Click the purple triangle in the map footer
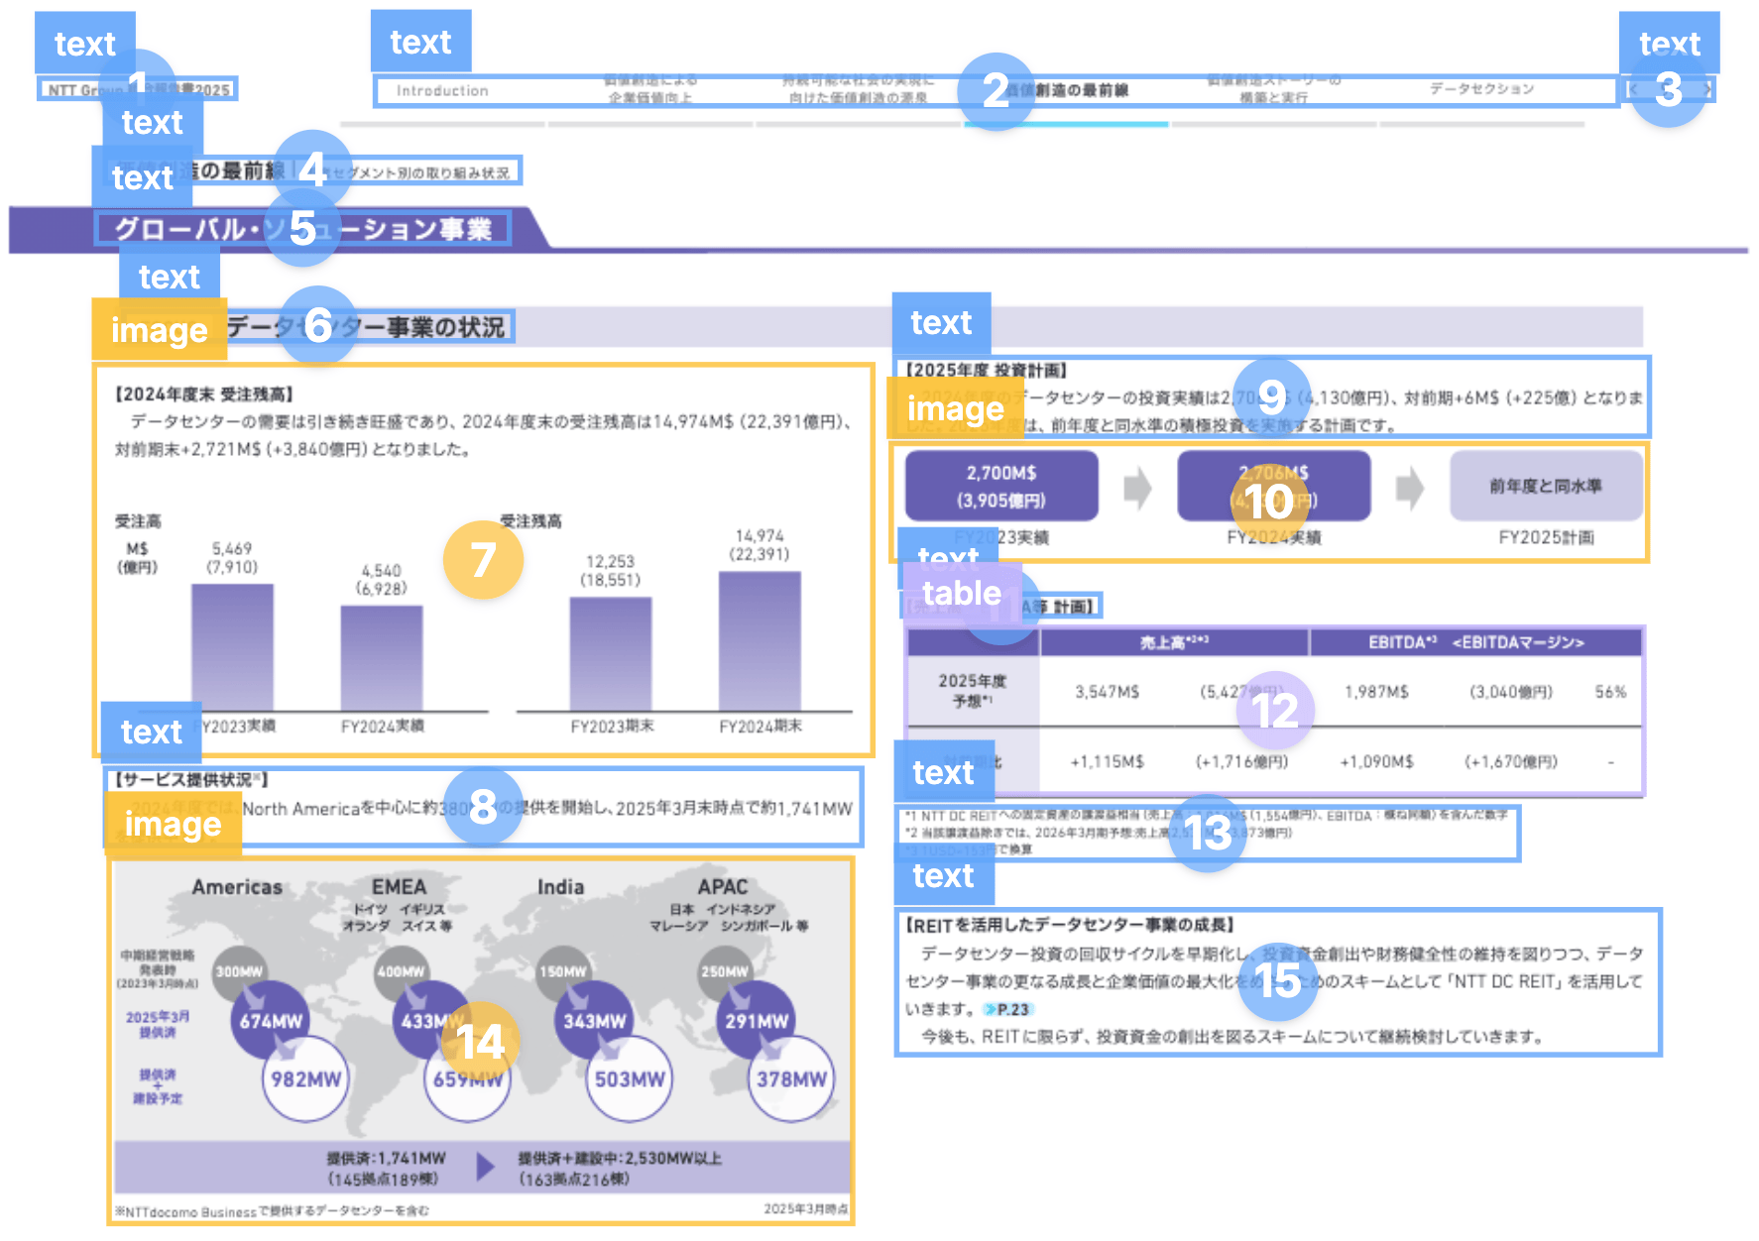 [x=485, y=1167]
